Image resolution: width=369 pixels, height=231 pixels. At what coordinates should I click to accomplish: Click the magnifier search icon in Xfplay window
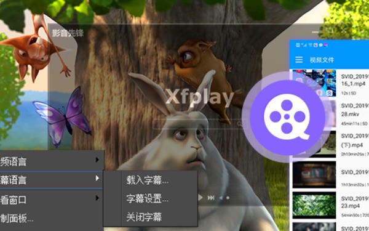(240, 124)
